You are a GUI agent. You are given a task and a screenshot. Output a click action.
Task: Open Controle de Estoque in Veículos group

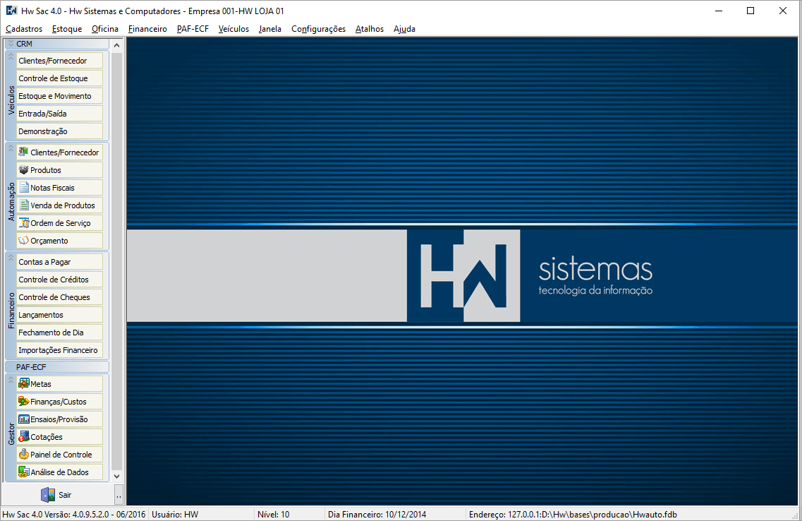59,78
